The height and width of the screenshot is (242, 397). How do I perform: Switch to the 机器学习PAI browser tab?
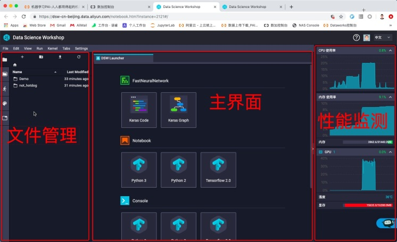click(x=54, y=7)
